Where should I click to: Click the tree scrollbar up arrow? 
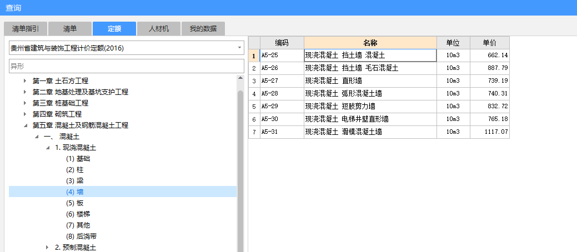(240, 78)
